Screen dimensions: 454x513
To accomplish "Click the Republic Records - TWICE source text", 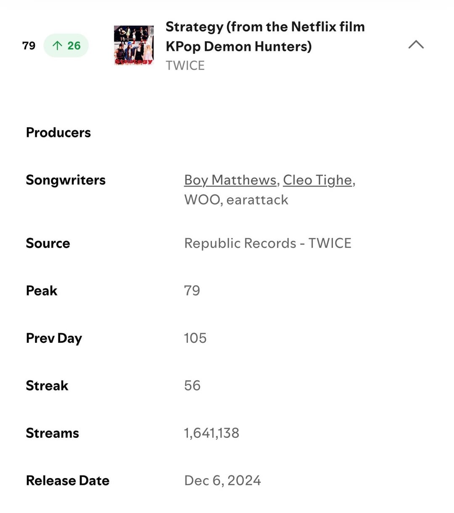I will point(267,243).
